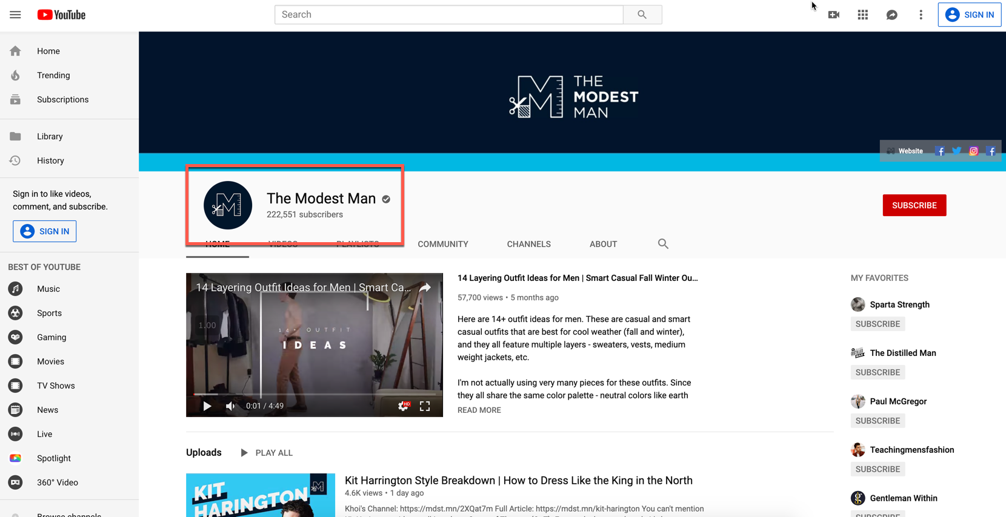The height and width of the screenshot is (517, 1006).
Task: Click the Twitter icon on the banner
Action: point(956,151)
